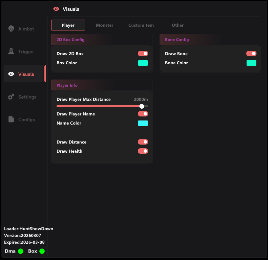Click the eye icon beside Visuals in the sidebar
This screenshot has width=268, height=260.
(x=11, y=74)
